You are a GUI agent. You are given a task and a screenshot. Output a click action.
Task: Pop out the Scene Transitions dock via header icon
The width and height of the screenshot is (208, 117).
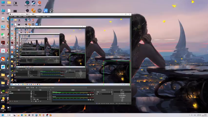[112, 90]
